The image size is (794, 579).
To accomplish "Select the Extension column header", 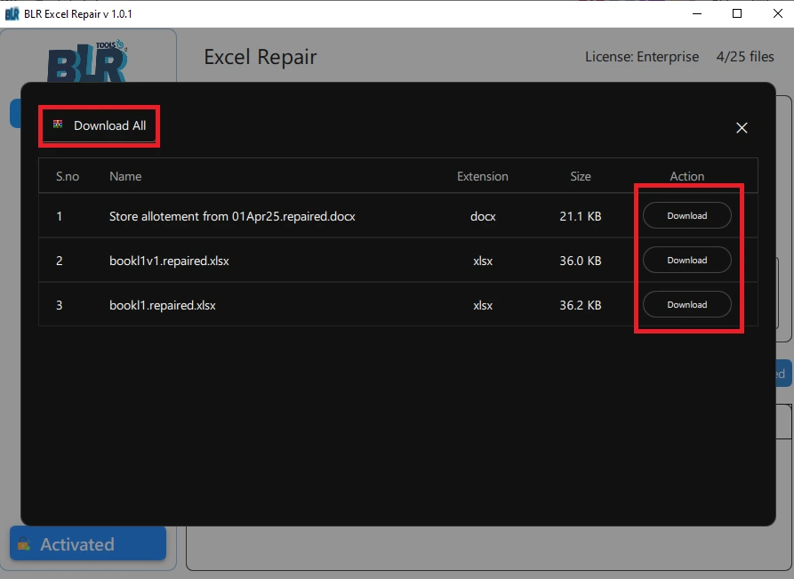I will coord(482,175).
